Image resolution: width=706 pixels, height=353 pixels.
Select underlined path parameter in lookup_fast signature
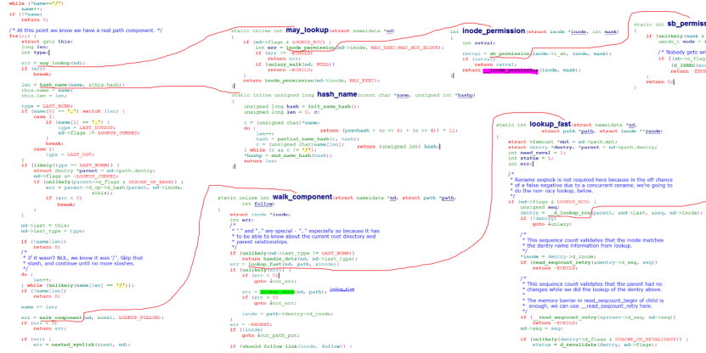click(x=585, y=131)
